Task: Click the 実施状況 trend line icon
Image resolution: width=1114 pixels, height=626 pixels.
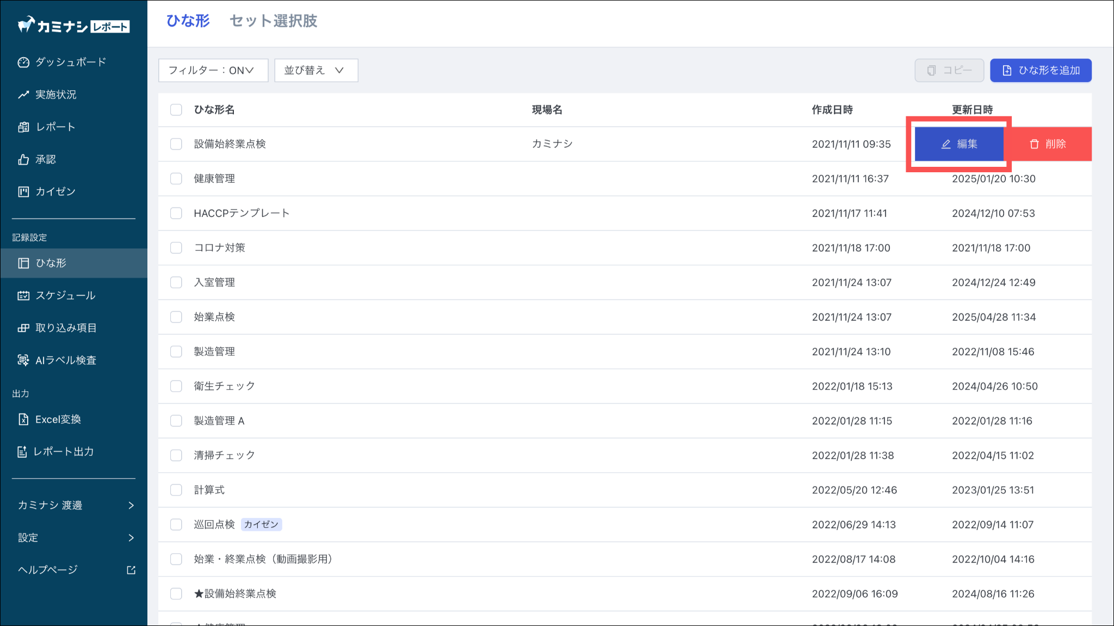Action: pyautogui.click(x=23, y=95)
